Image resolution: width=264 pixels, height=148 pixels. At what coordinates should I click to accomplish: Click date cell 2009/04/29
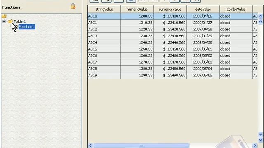pyautogui.click(x=203, y=36)
